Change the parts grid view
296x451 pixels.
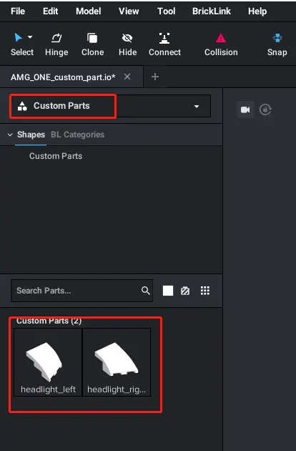click(205, 291)
